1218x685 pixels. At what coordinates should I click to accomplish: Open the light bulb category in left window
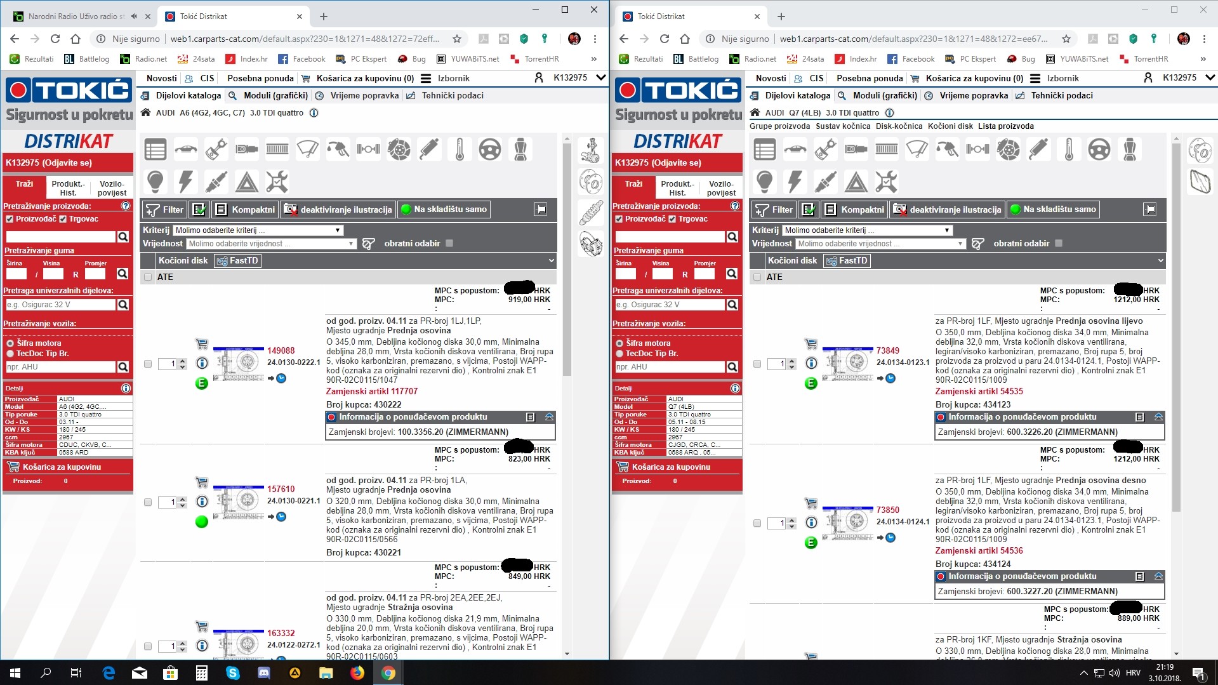155,182
